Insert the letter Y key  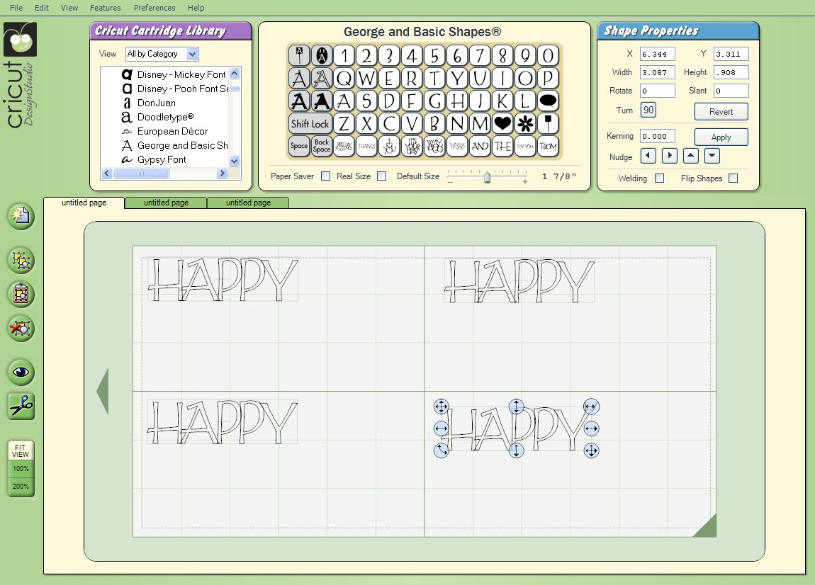tap(457, 78)
